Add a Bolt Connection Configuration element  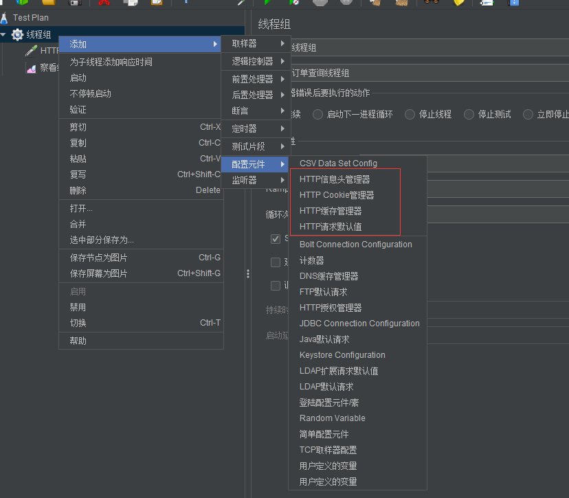(357, 245)
